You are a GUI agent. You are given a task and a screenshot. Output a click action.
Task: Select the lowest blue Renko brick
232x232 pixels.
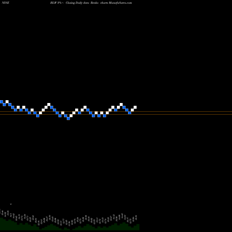point(68,118)
